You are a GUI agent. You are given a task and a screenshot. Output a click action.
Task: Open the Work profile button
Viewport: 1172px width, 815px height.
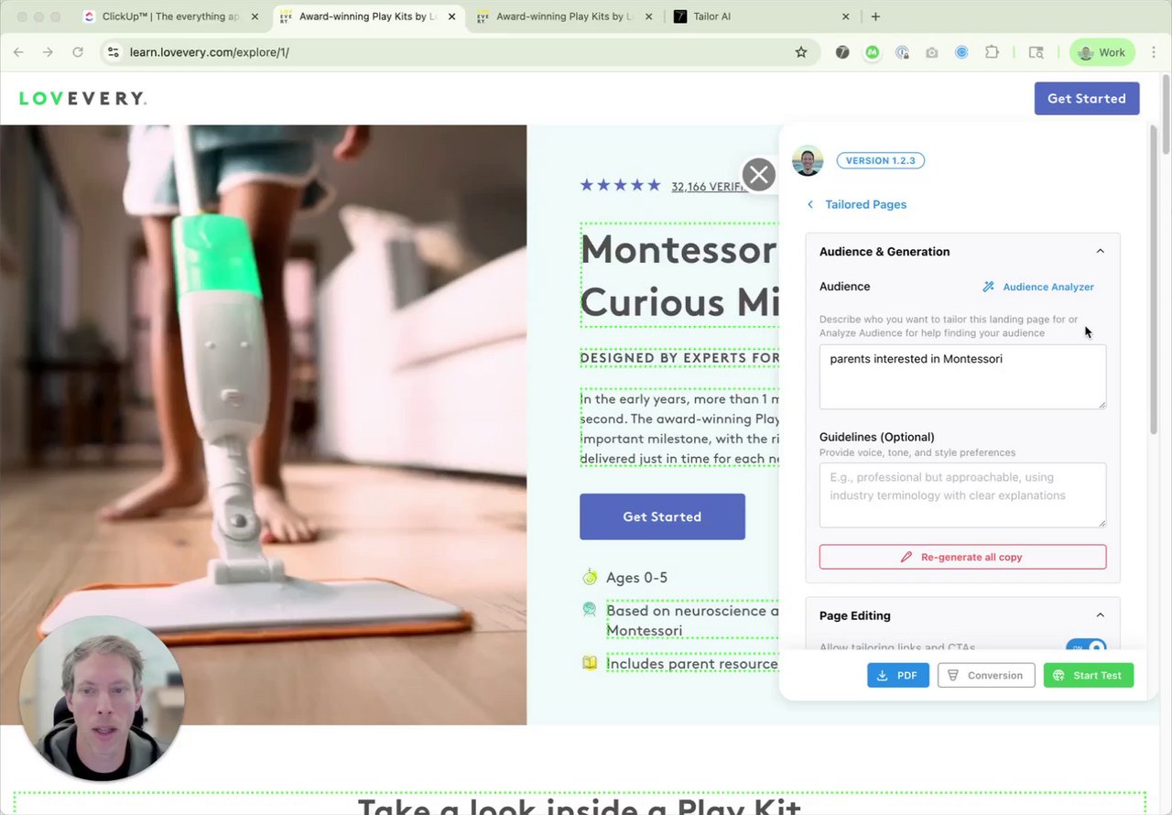[1102, 52]
